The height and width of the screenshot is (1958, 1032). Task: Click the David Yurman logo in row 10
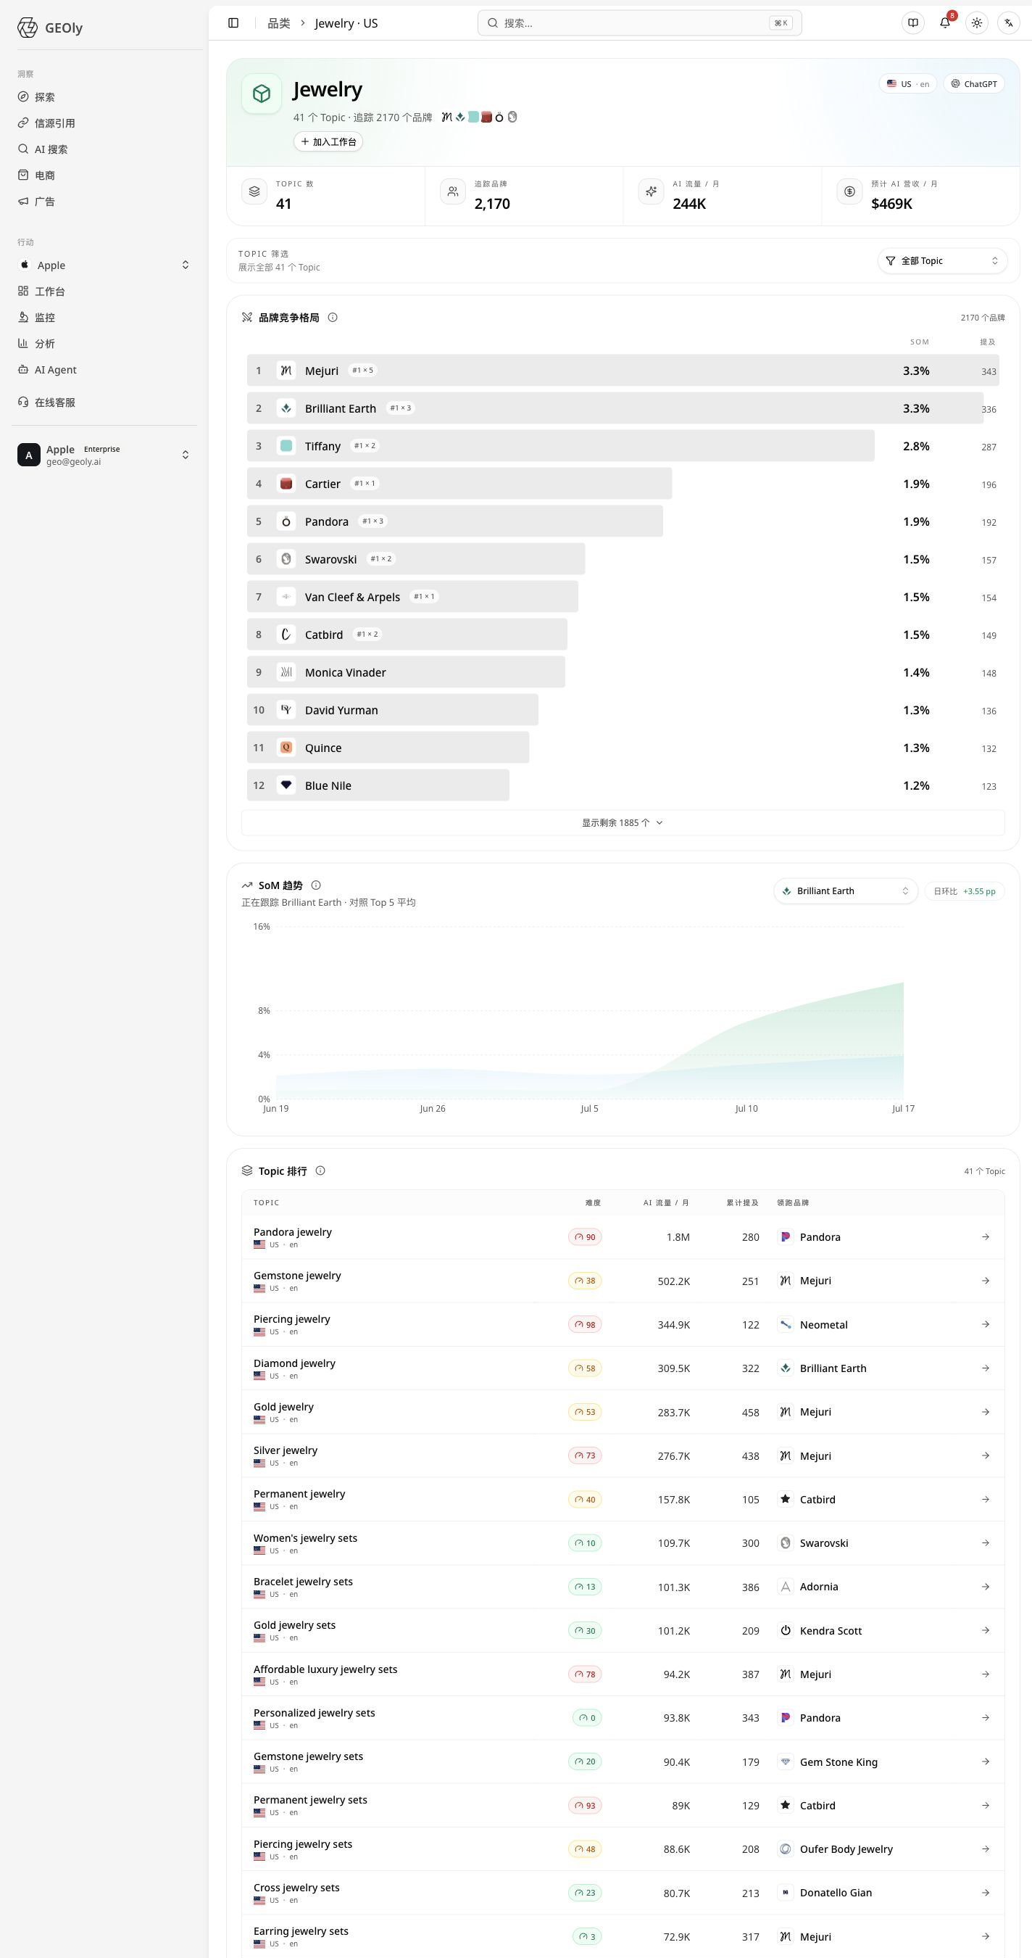pyautogui.click(x=286, y=710)
